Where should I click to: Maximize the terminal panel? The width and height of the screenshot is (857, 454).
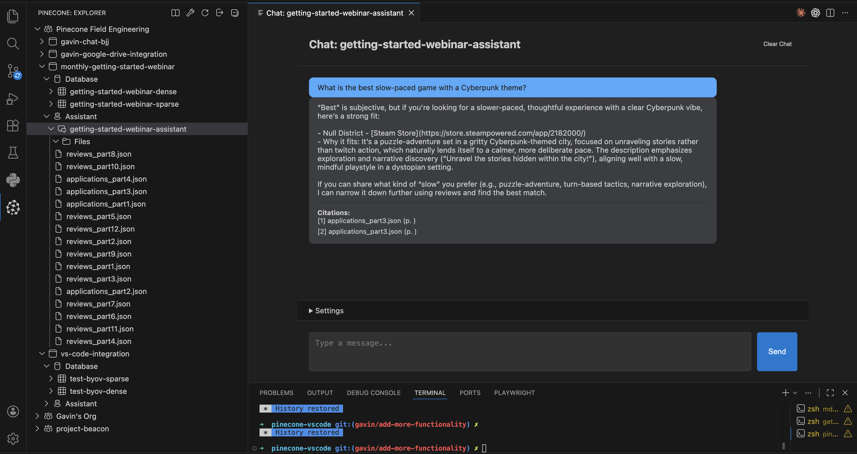click(x=830, y=392)
